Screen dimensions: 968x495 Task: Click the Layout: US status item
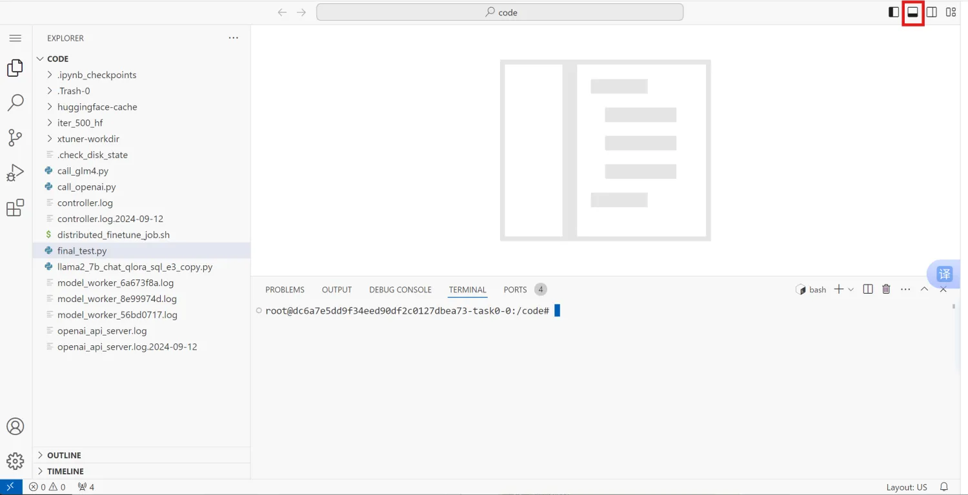pyautogui.click(x=906, y=487)
